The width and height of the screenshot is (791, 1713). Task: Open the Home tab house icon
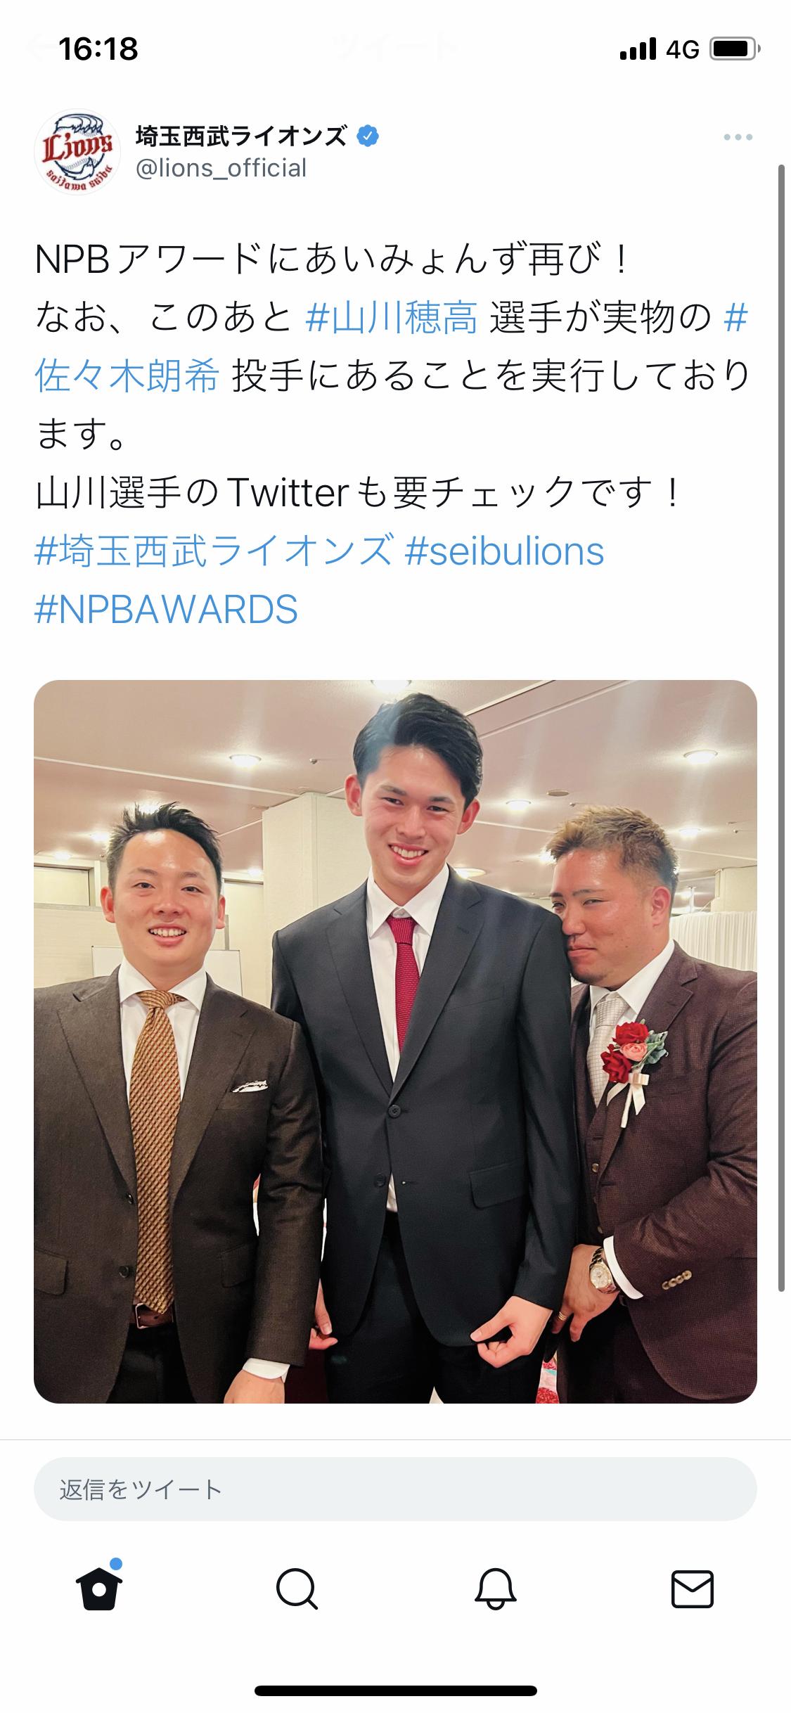98,1588
